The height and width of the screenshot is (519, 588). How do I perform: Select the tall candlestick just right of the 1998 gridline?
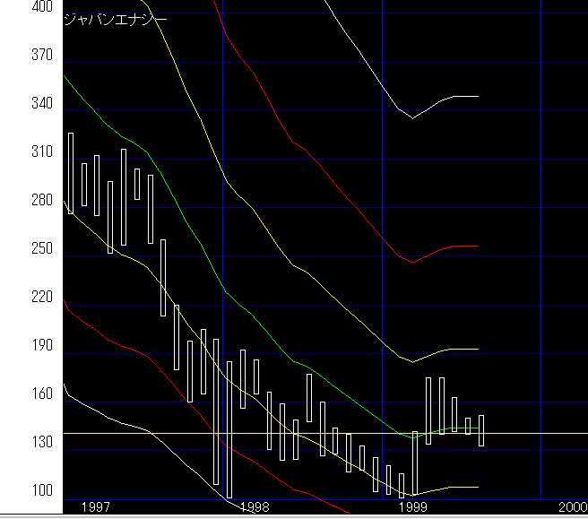click(229, 428)
